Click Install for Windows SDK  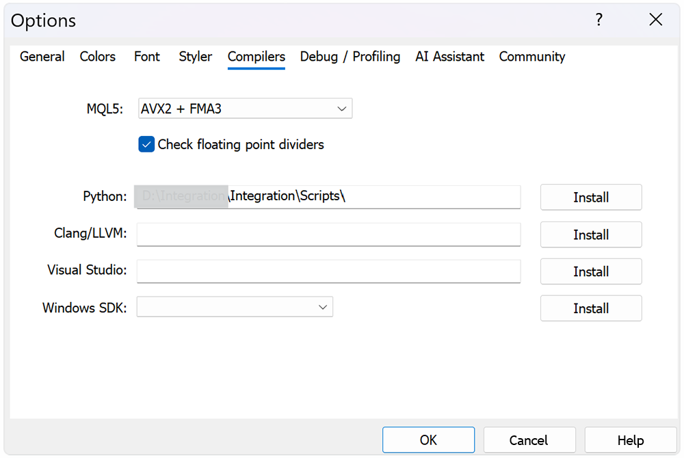pos(591,308)
